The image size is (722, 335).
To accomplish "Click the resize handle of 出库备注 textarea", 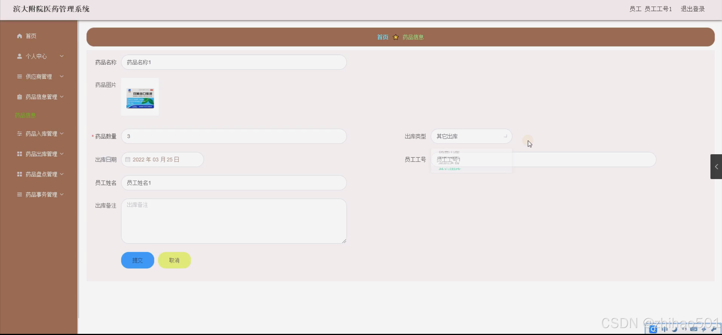I will [344, 241].
